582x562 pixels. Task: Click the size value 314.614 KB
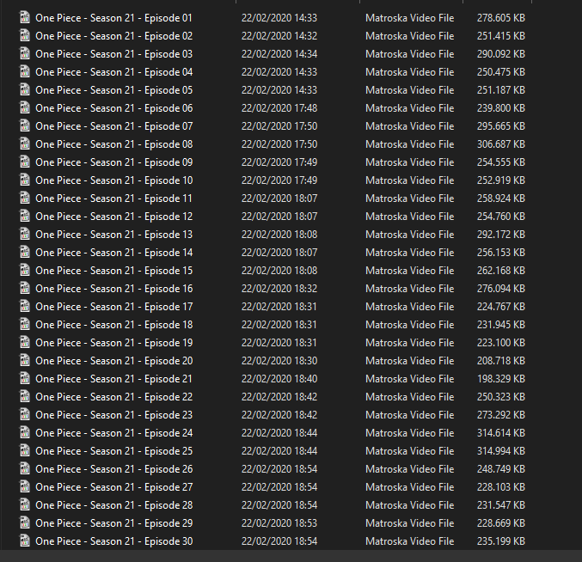point(500,433)
